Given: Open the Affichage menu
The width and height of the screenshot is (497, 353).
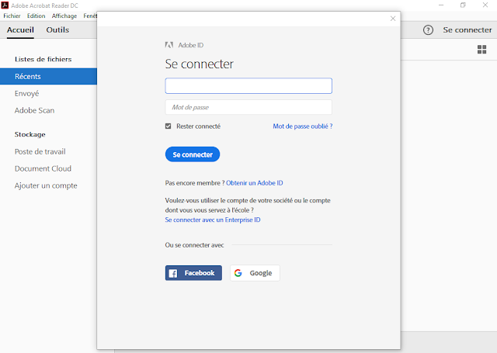Looking at the screenshot, I should click(64, 16).
